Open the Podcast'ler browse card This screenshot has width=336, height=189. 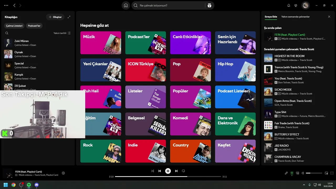(145, 43)
